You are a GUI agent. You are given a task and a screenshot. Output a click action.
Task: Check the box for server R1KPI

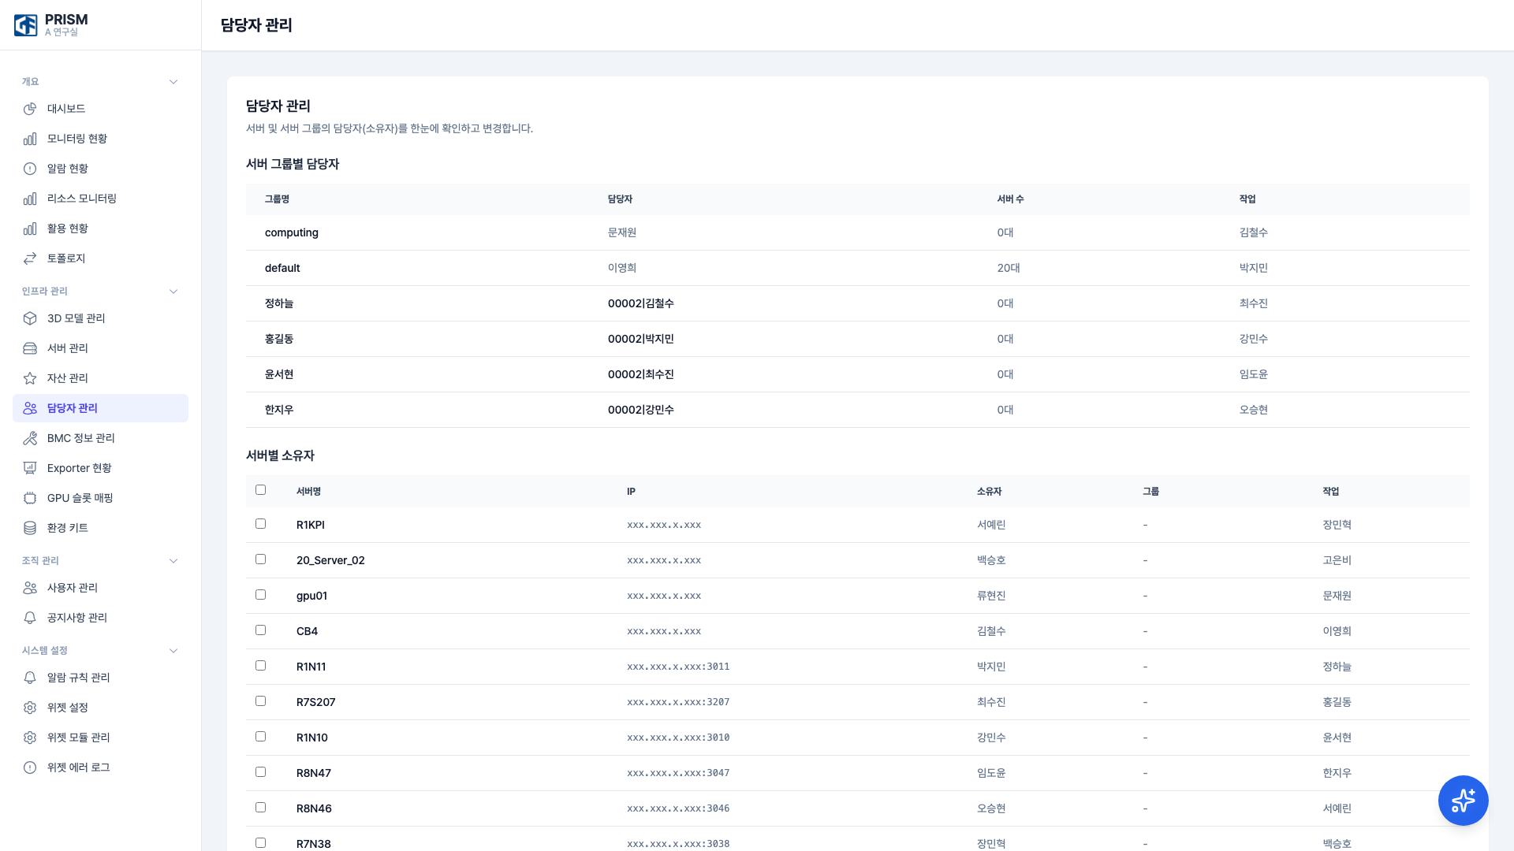260,524
